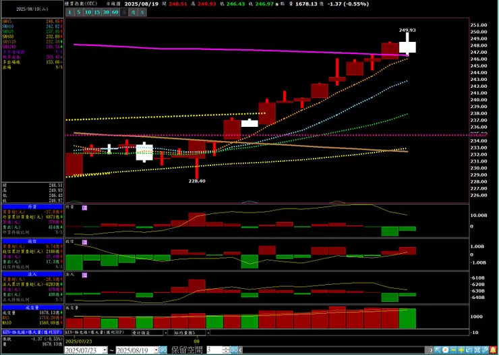499x355 pixels.
Task: Select the 60-minute timeframe button
Action: pos(115,12)
